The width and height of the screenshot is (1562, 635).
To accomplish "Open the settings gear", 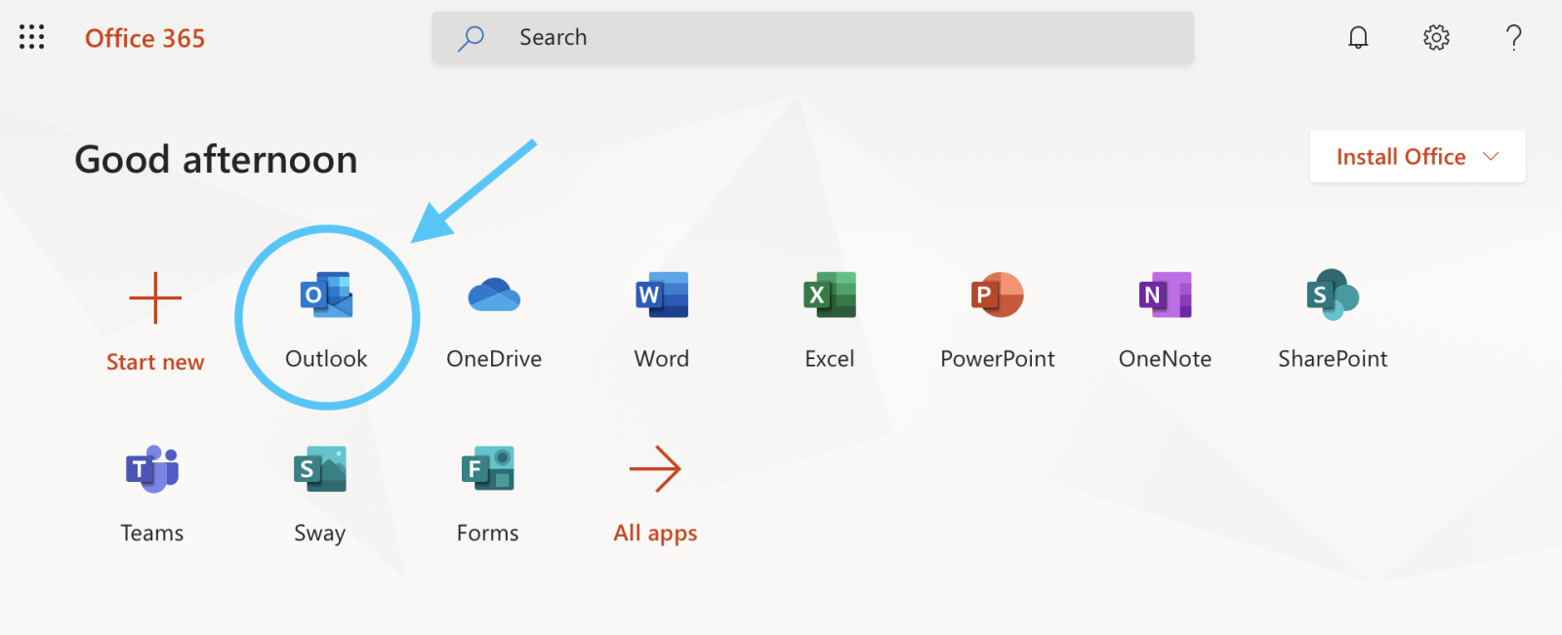I will coord(1436,38).
